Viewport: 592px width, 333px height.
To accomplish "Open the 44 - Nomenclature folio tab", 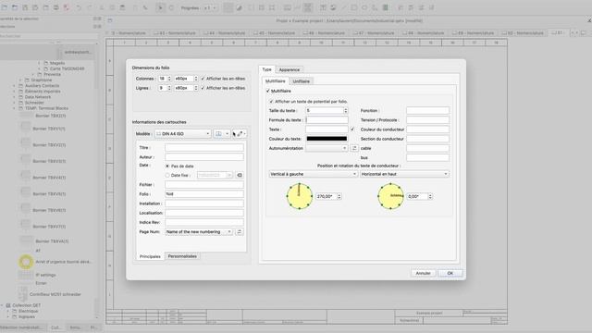I will coord(224,33).
